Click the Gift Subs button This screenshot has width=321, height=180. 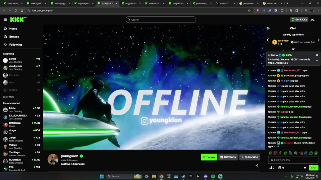[228, 157]
